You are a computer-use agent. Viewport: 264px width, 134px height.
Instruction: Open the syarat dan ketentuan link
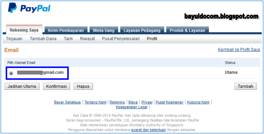[x=149, y=130]
